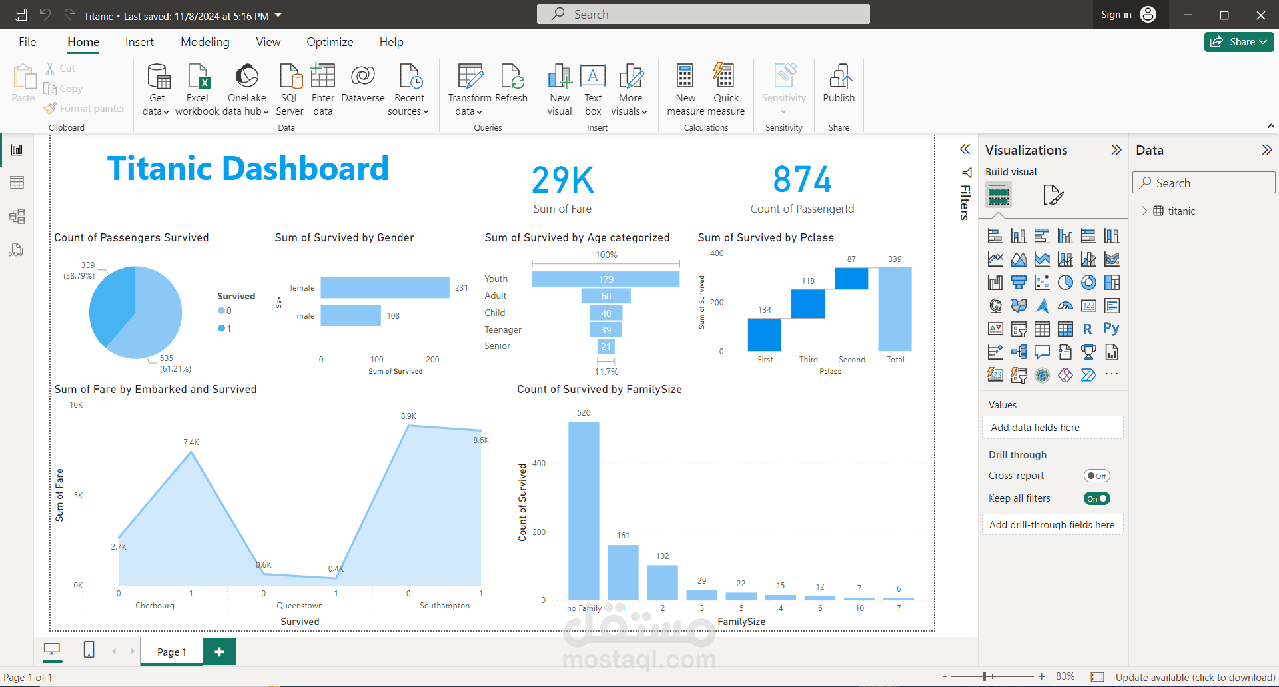Expand the Filters pane

(x=965, y=149)
